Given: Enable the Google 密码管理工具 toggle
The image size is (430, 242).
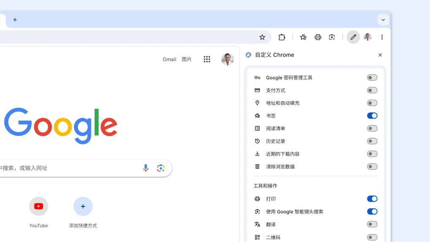Looking at the screenshot, I should coord(372,78).
